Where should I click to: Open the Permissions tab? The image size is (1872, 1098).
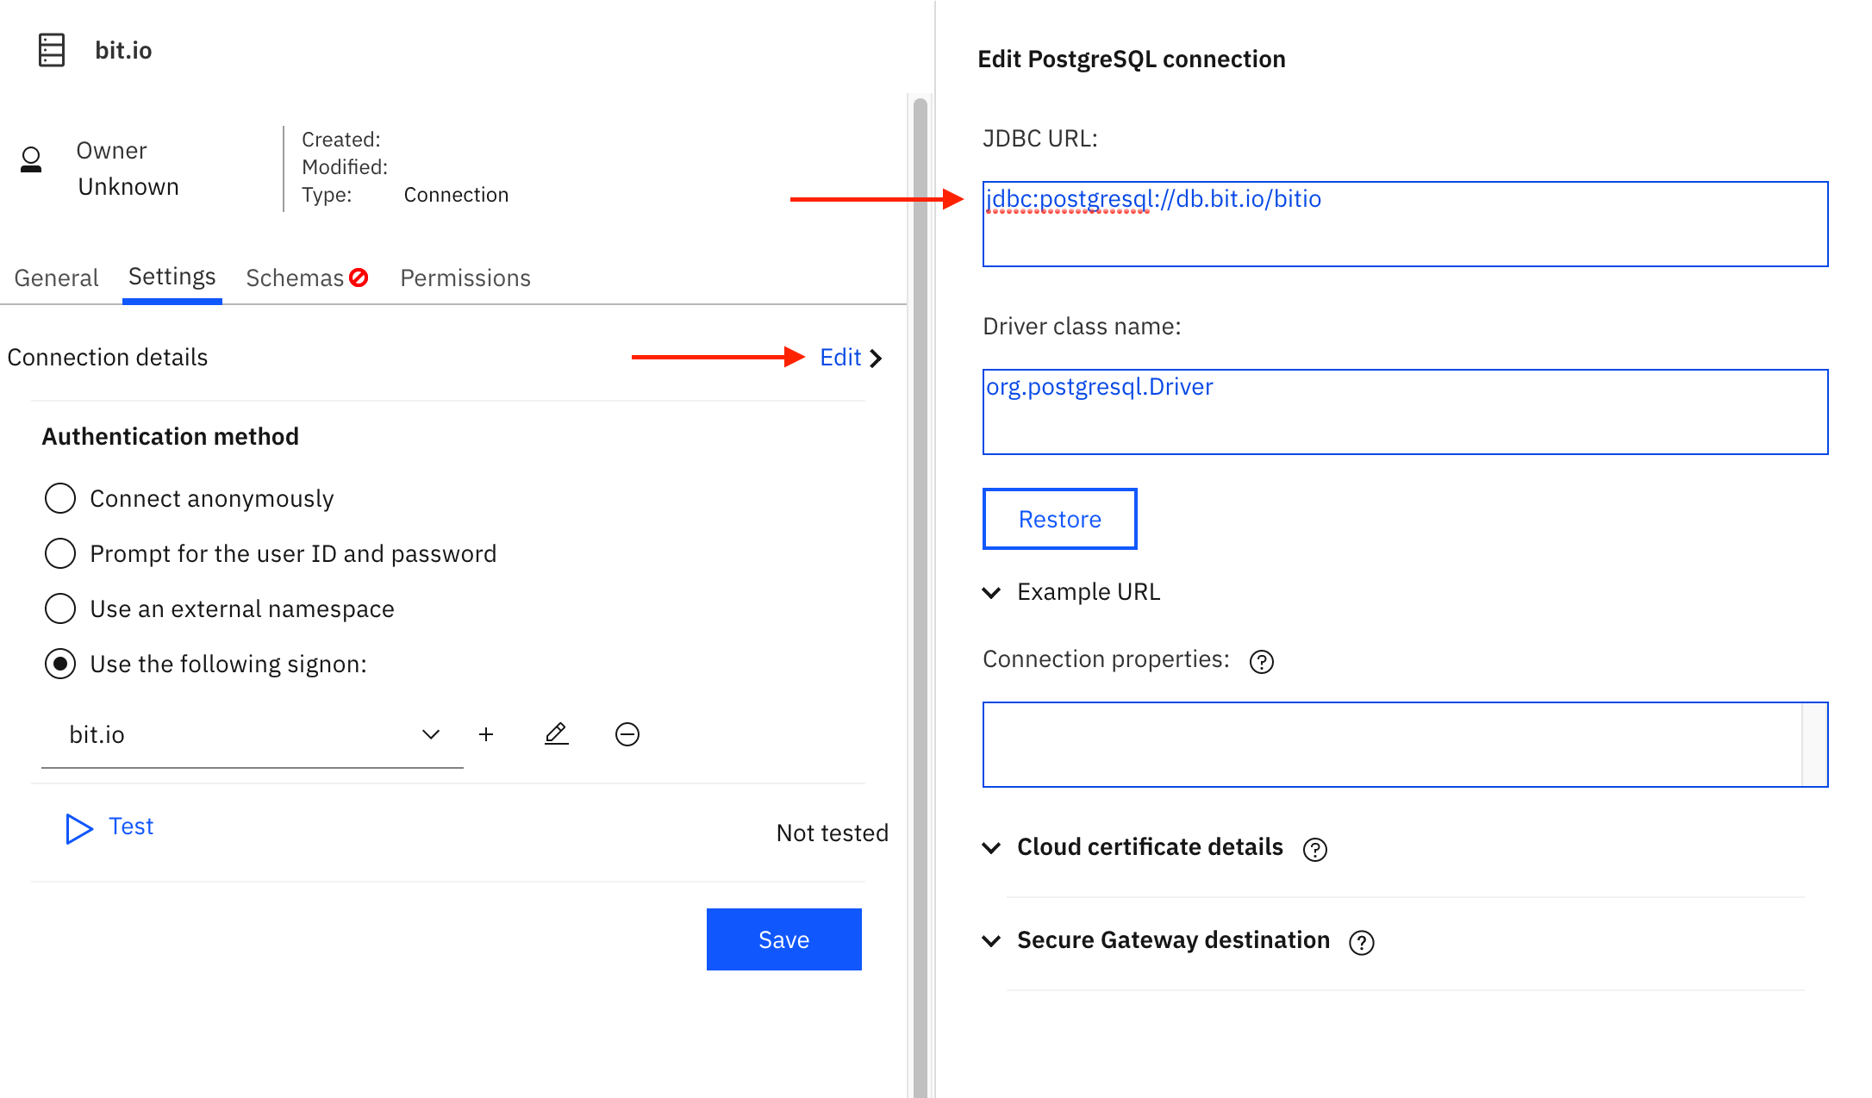pyautogui.click(x=465, y=278)
